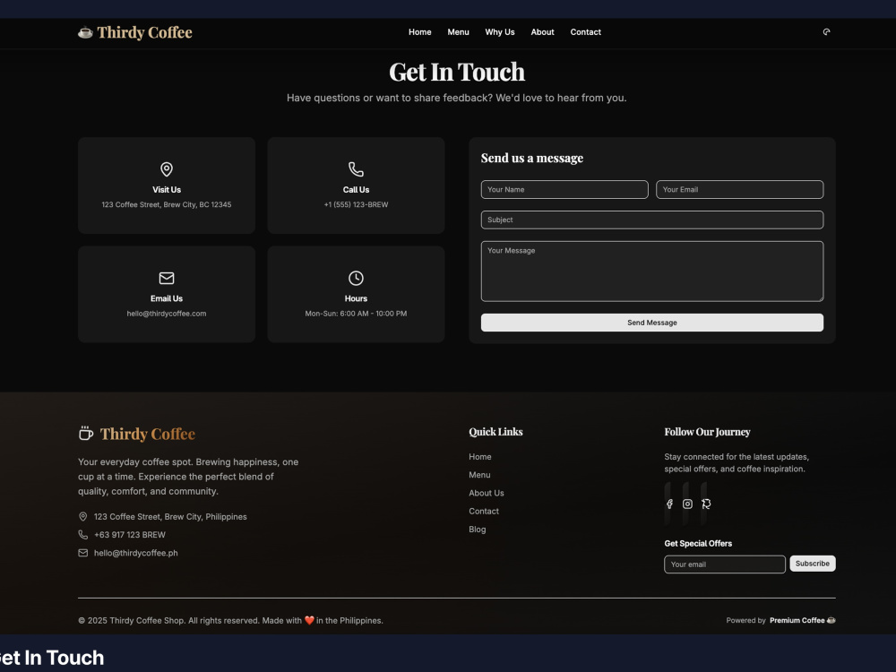
Task: Open About in the header
Action: pos(542,32)
